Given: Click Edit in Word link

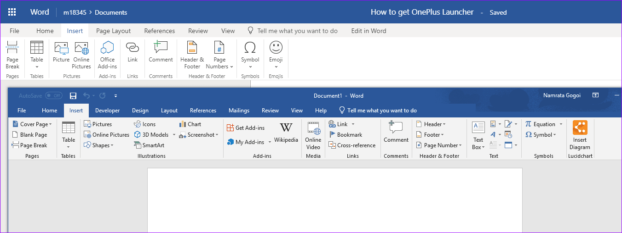Looking at the screenshot, I should pos(369,31).
